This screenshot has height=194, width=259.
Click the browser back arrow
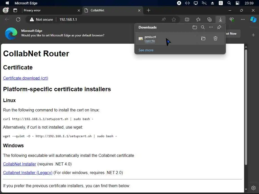click(x=7, y=19)
